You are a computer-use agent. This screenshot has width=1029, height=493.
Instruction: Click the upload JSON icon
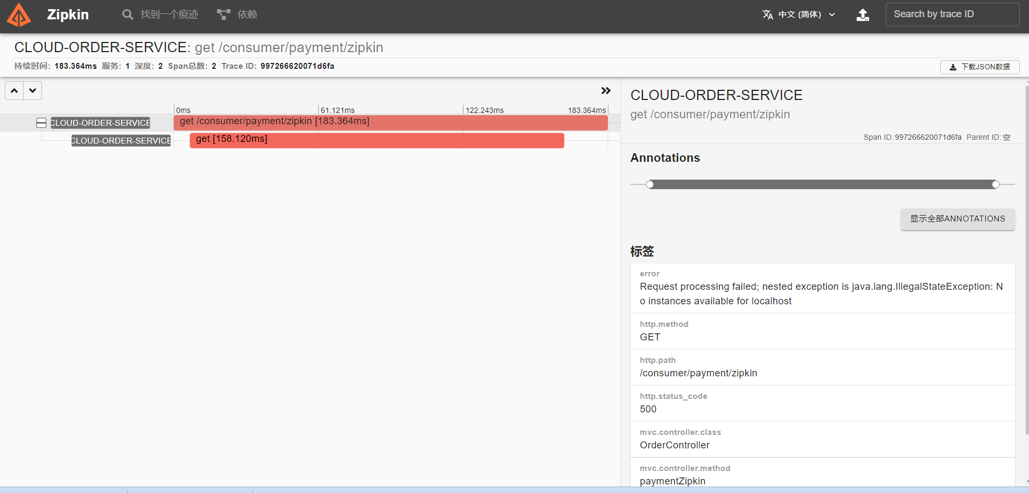pos(863,15)
